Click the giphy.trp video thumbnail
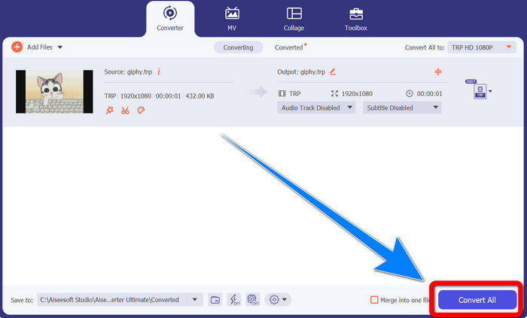This screenshot has width=527, height=318. 54,91
